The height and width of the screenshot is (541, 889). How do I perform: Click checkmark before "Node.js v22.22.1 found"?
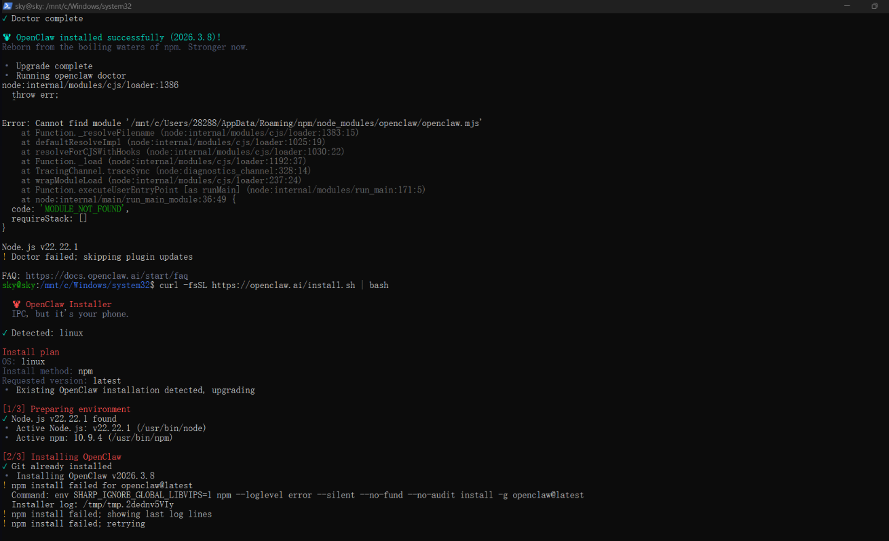[5, 419]
